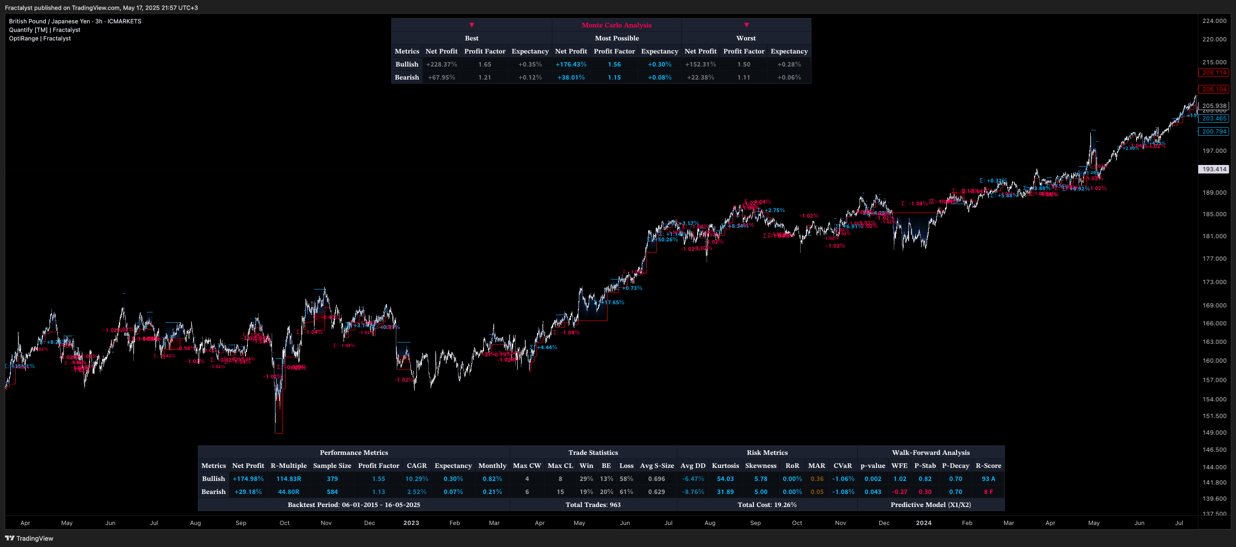Select the 'Σ: +17.65%' trade label on chart
Viewport: 1236px width, 547px height.
point(609,302)
